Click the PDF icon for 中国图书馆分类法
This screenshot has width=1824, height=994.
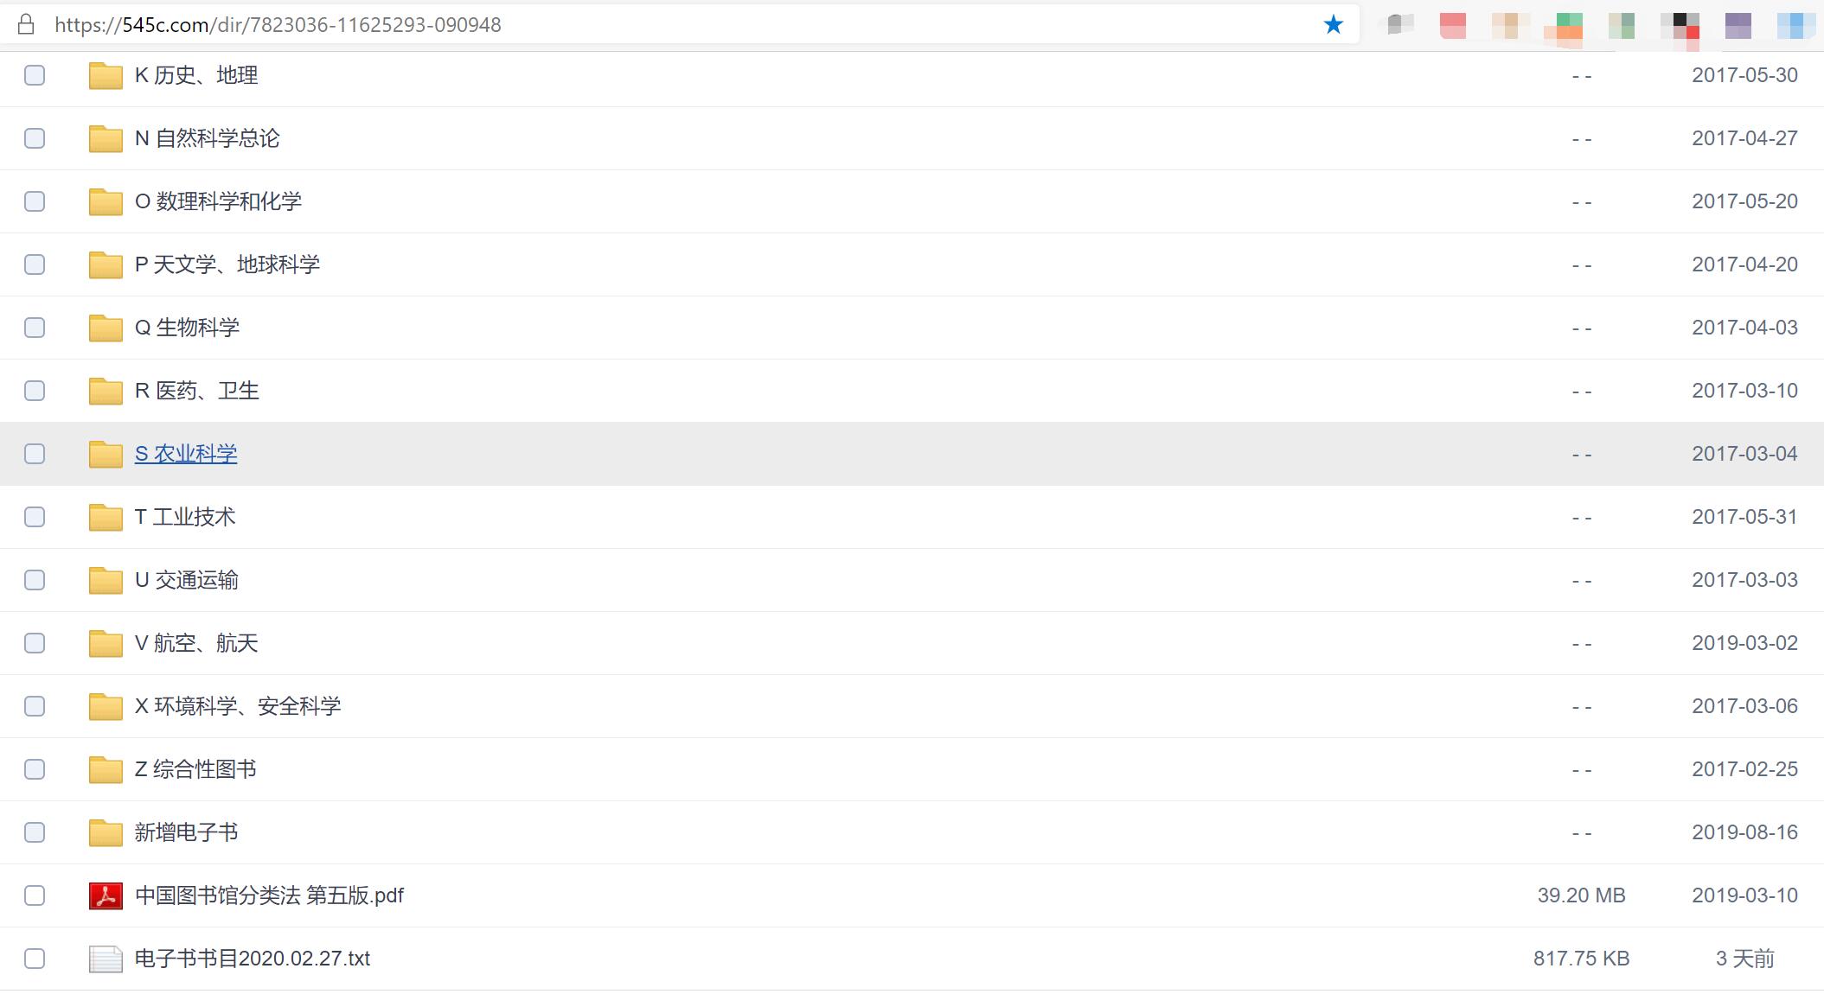coord(106,895)
